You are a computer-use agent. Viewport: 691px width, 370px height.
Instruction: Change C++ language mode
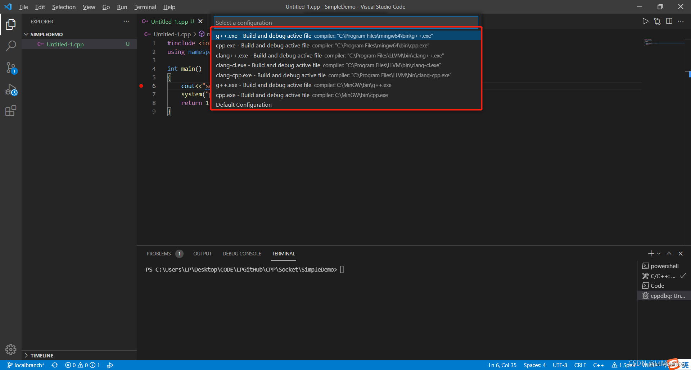(598, 365)
